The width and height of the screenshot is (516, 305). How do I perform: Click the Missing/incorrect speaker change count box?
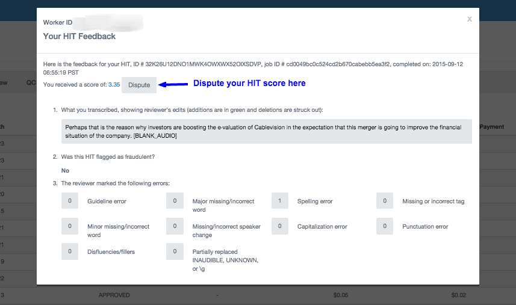click(175, 226)
